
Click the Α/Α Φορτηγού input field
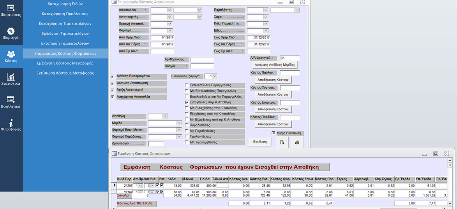click(289, 58)
